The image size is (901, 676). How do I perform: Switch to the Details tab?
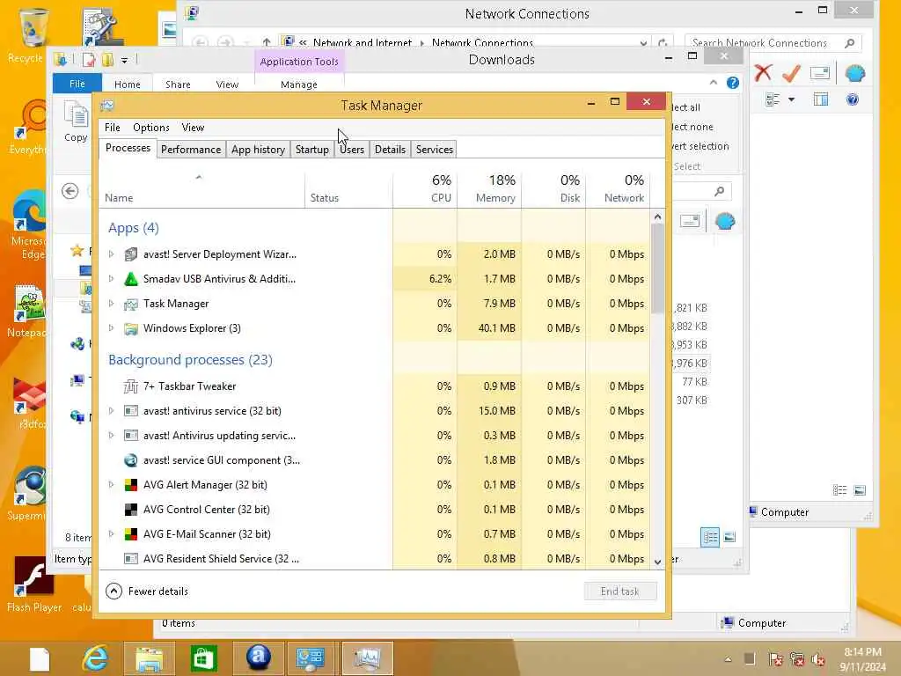tap(390, 150)
